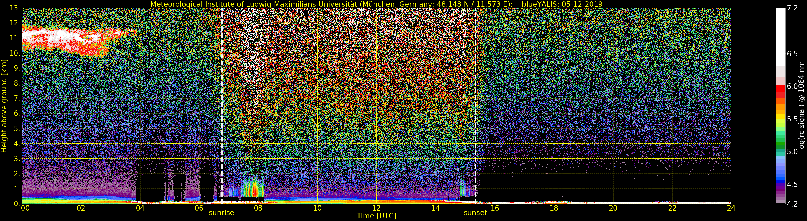Click colorbar value label '4.2'
The image size is (807, 221).
(792, 204)
